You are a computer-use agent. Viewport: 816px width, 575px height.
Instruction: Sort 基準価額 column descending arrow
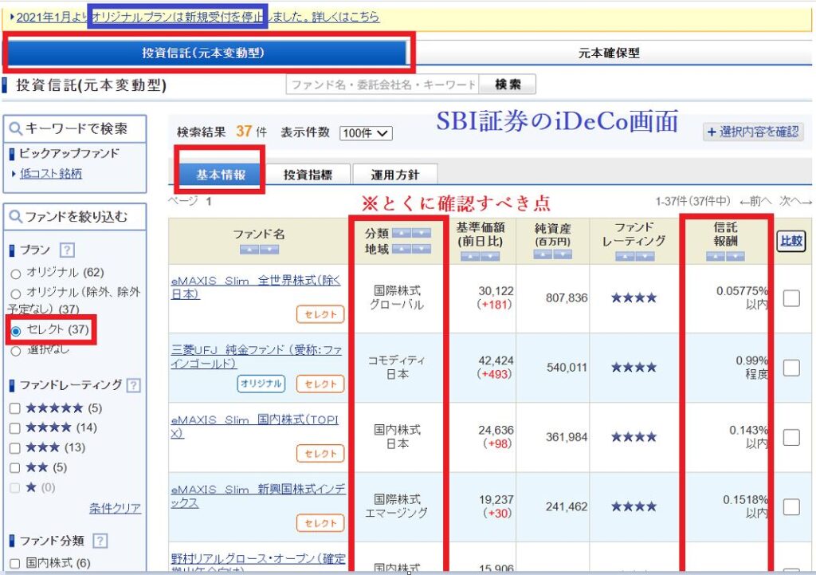(491, 256)
